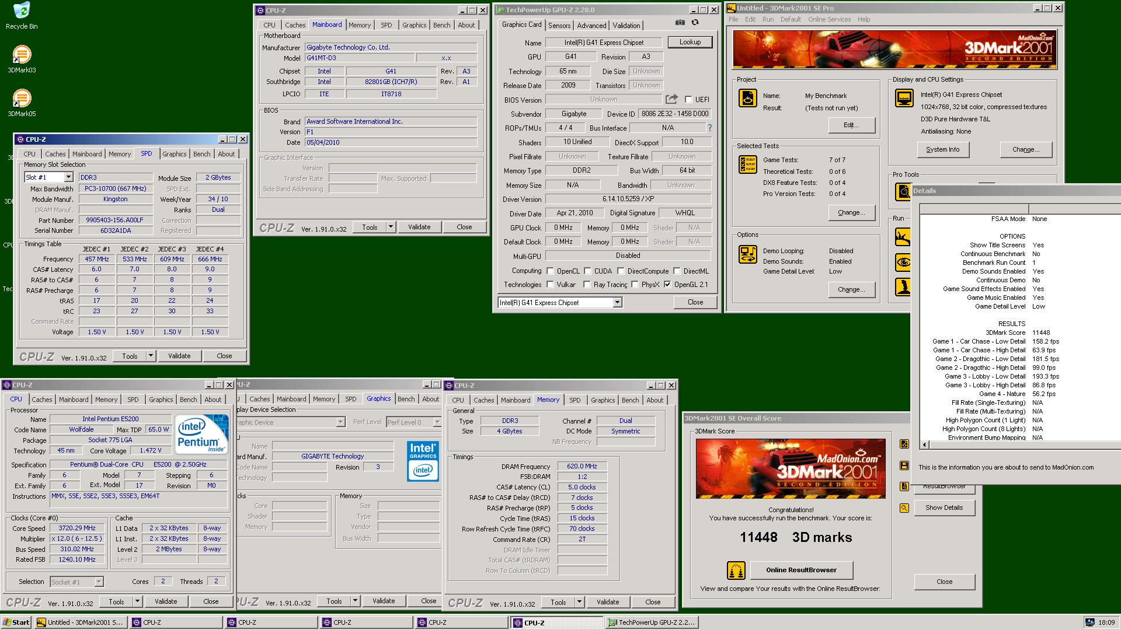
Task: Open Tools dropdown arrow in CPU-Z Memory window
Action: coord(579,602)
